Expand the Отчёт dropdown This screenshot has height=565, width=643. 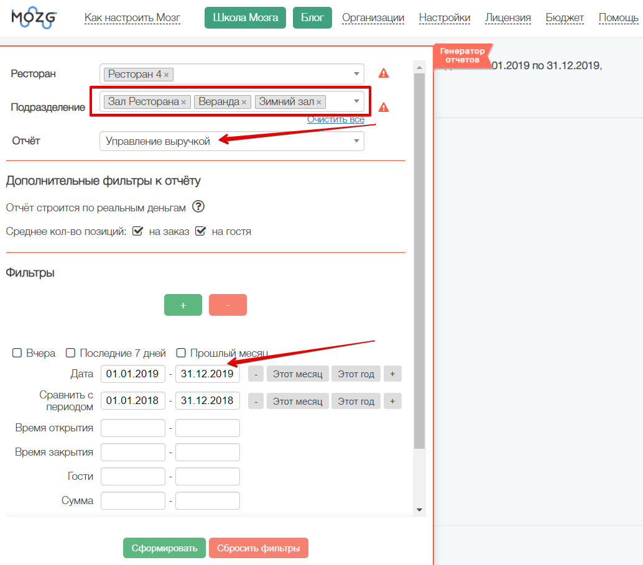point(356,141)
